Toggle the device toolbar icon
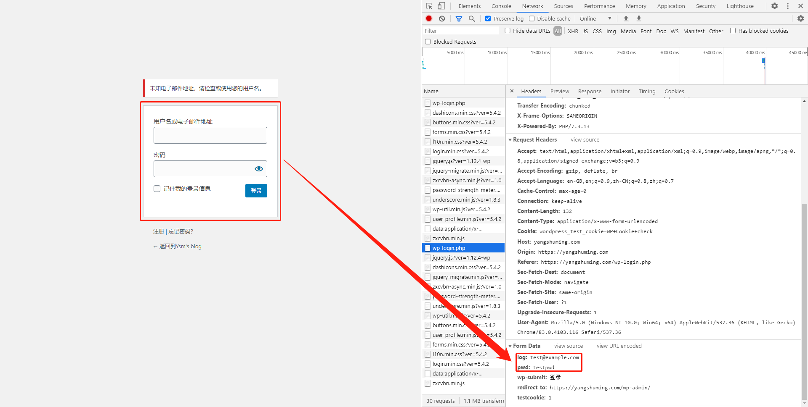The width and height of the screenshot is (808, 407). click(441, 6)
